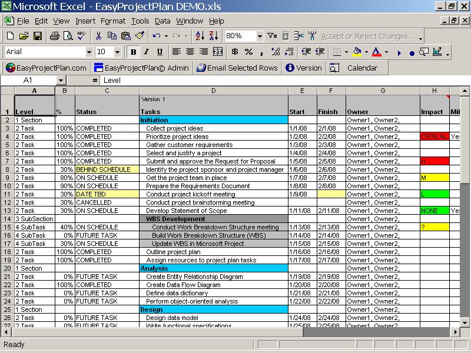Open the Fill Color swatch picker
Image resolution: width=471 pixels, height=353 pixels.
[x=366, y=52]
